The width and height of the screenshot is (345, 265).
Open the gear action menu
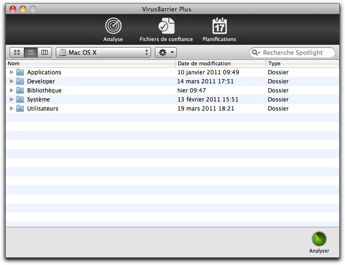pos(166,52)
